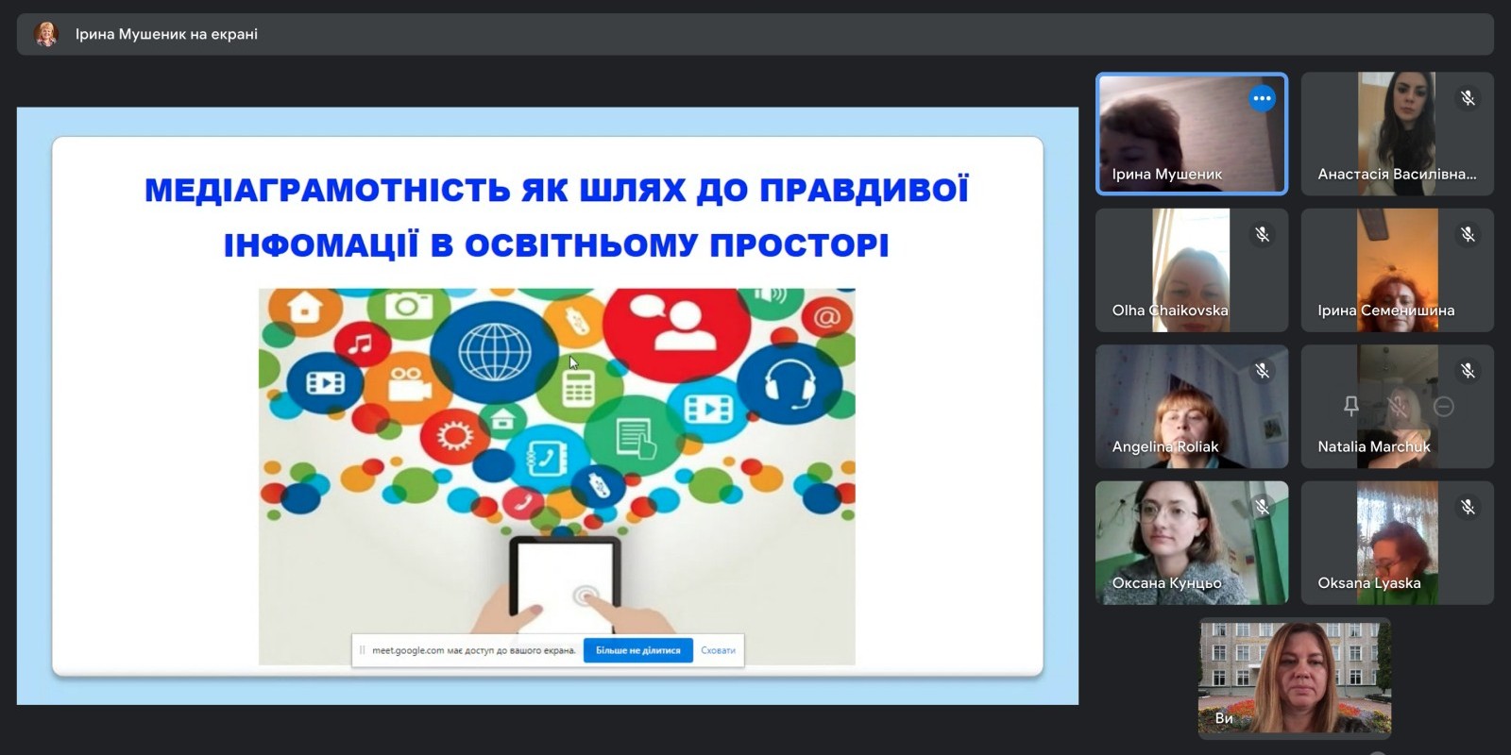Click muted mic icon on Oksana Lyaska tile
Viewport: 1511px width, 755px height.
(1468, 507)
